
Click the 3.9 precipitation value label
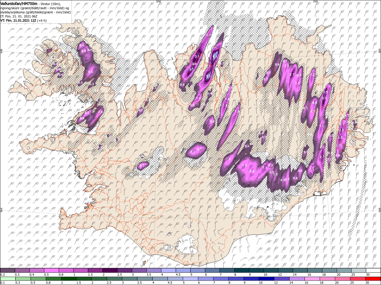pos(194,64)
